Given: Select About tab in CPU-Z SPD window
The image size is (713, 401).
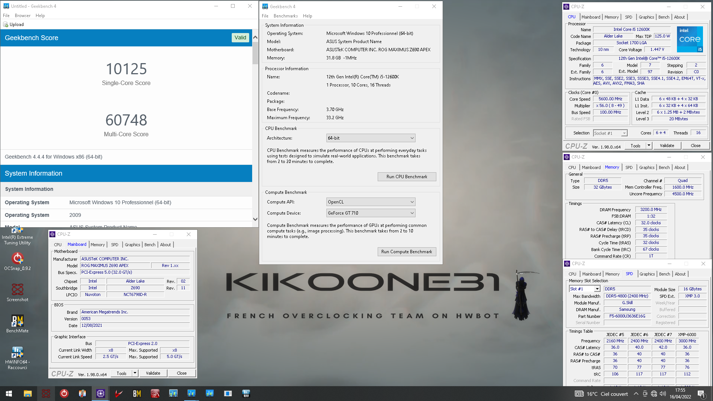Looking at the screenshot, I should pyautogui.click(x=680, y=274).
